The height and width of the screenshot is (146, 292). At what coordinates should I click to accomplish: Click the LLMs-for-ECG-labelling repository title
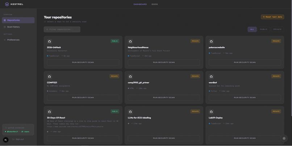click(x=139, y=118)
